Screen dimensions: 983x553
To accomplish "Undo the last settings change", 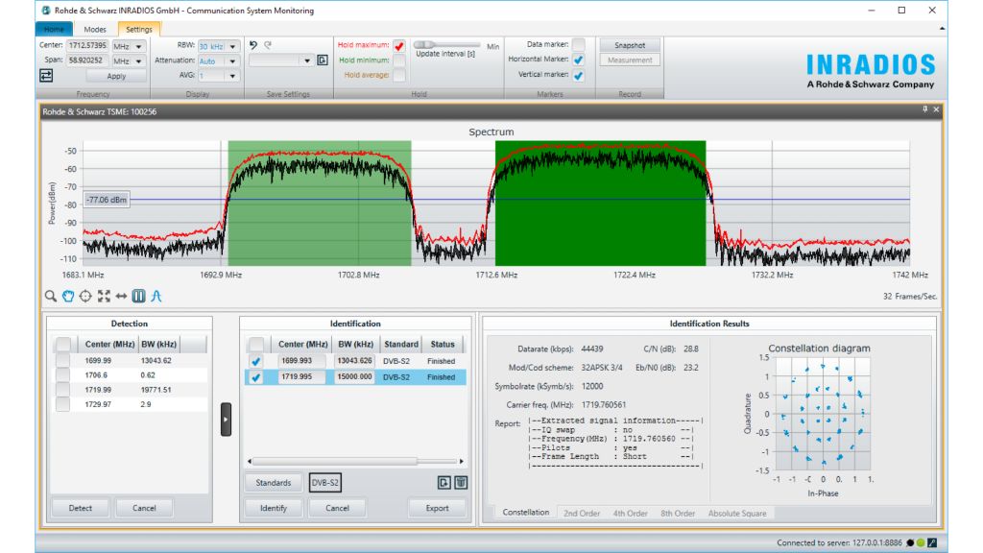I will pyautogui.click(x=253, y=45).
